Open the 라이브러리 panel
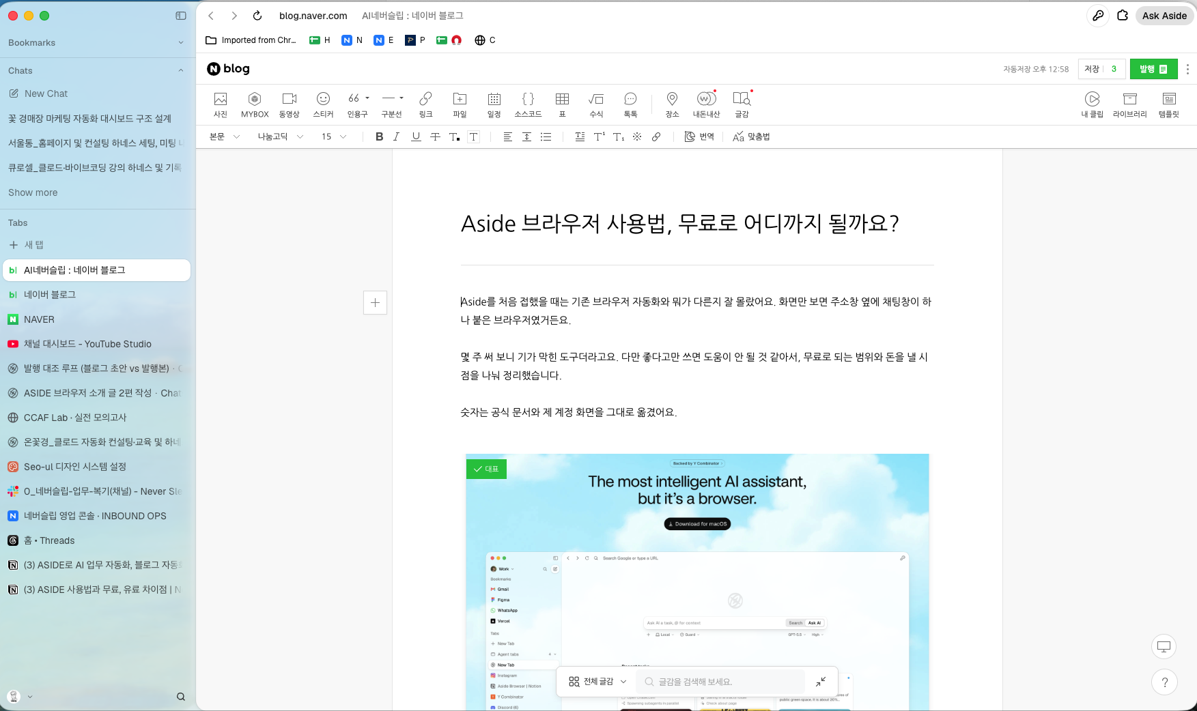This screenshot has width=1197, height=711. click(x=1129, y=104)
